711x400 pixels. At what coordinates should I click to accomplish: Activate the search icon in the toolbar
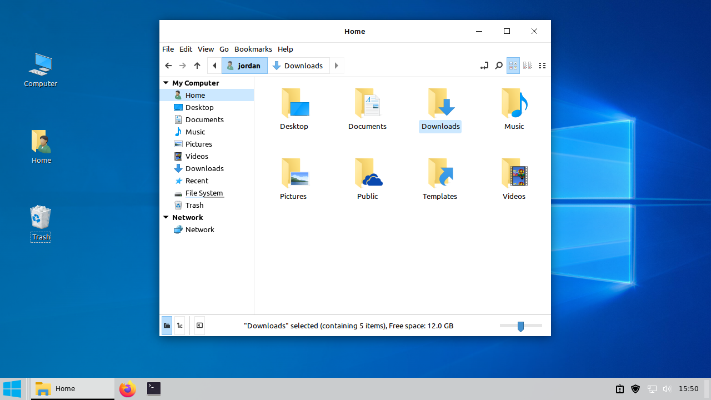coord(498,65)
